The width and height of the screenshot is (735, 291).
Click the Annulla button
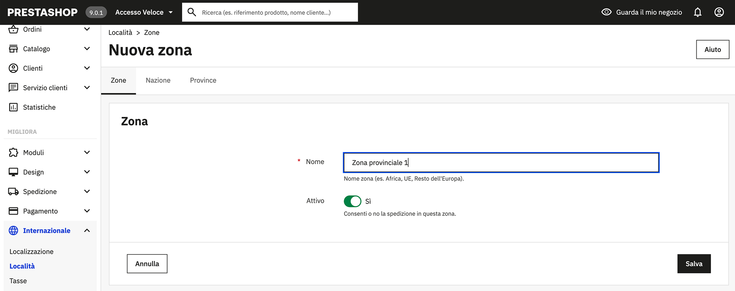(147, 264)
